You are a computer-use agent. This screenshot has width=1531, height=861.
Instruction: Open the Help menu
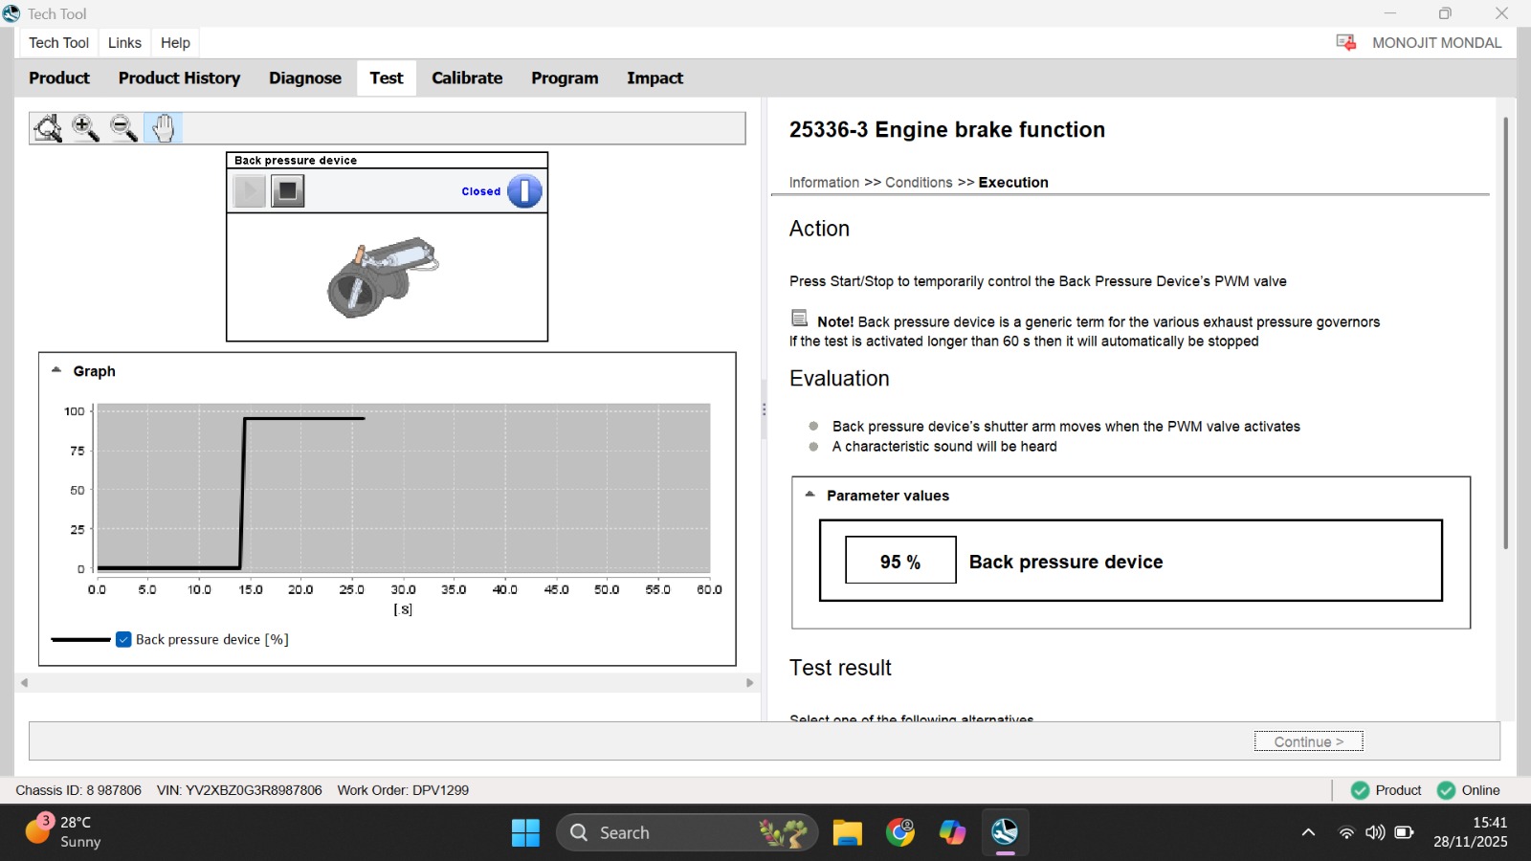click(175, 43)
